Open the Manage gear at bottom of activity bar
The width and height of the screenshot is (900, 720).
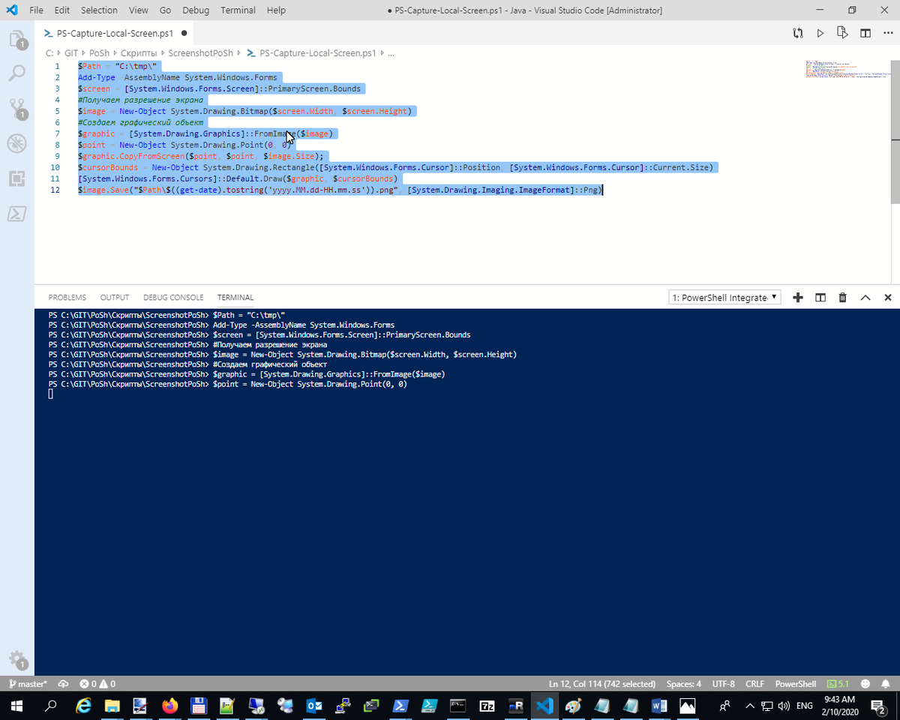(16, 658)
